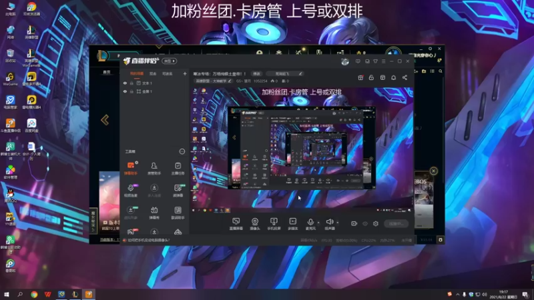Viewport: 534px width, 300px height.
Task: Select the 文本 1 source row
Action: 154,83
